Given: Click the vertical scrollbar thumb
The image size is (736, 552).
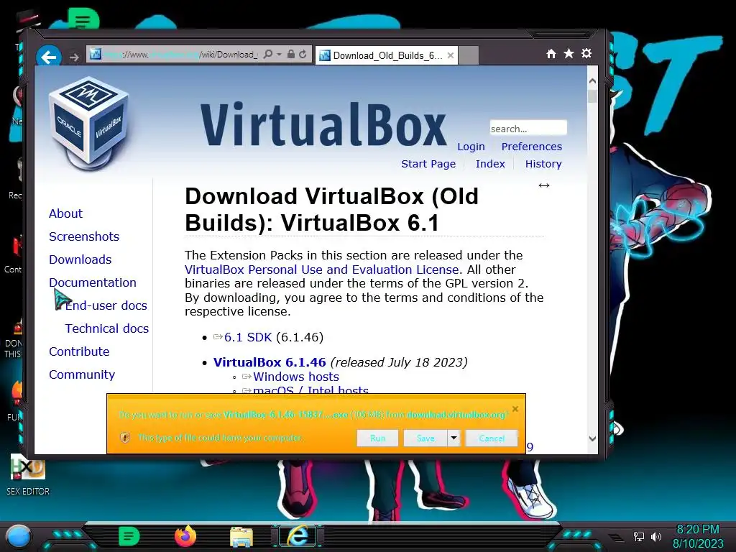Looking at the screenshot, I should (592, 97).
